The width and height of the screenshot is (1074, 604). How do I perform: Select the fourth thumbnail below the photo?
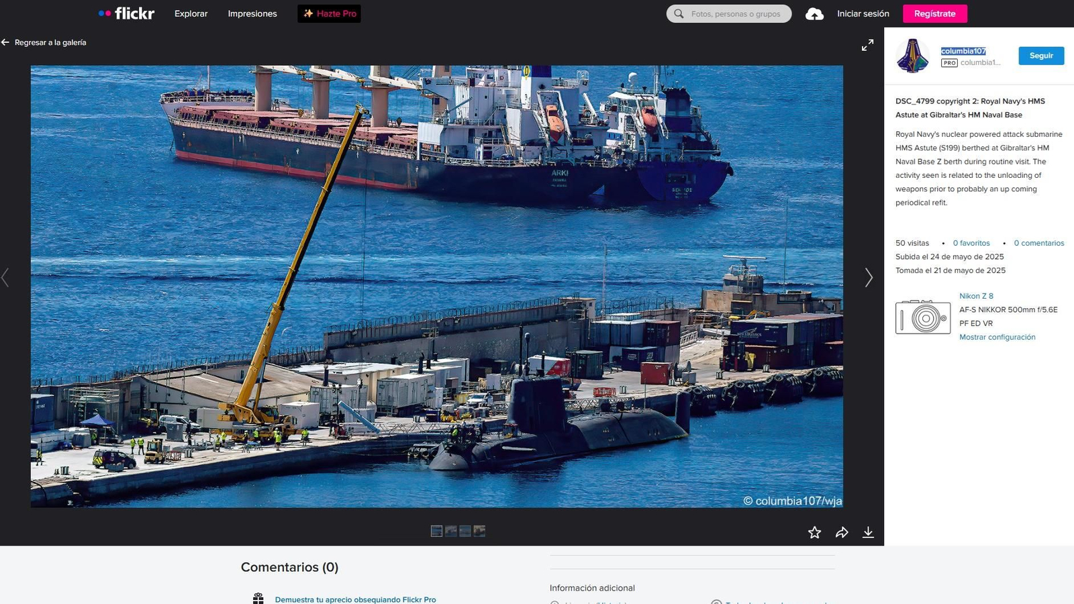(479, 531)
